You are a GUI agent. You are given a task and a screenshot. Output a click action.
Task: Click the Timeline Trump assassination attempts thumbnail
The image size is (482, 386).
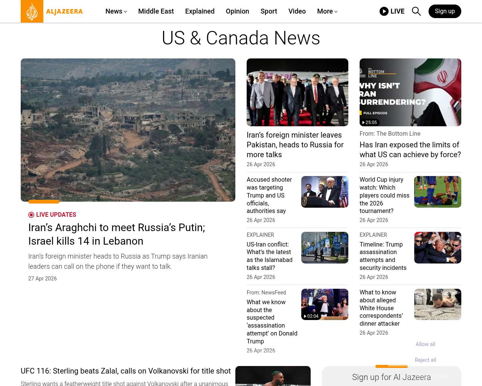coord(437,248)
